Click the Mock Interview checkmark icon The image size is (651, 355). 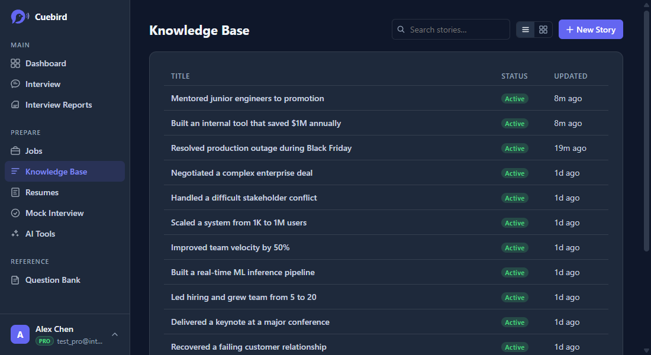[x=15, y=213]
